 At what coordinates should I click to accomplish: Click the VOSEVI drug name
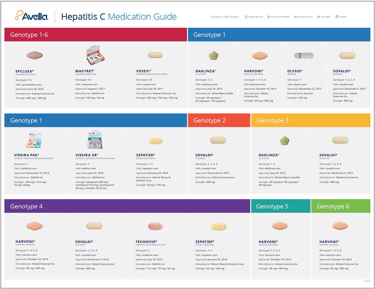(x=144, y=71)
